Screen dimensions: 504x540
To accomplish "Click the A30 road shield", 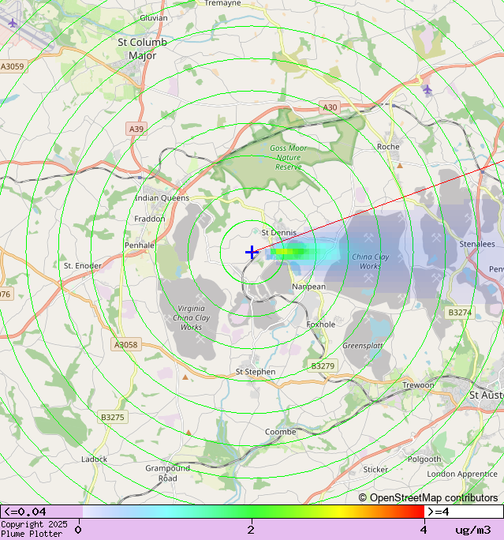I will click(x=330, y=107).
